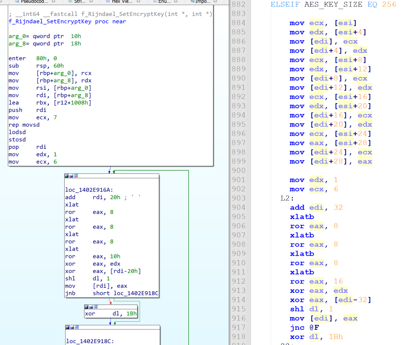Image resolution: width=408 pixels, height=345 pixels.
Task: Click the Hex View tab icon
Action: (x=107, y=2)
